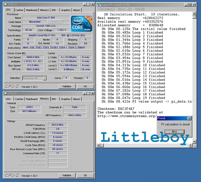201x182 pixels.
Task: Close the bottom CPU-Z window
Action: (x=92, y=94)
